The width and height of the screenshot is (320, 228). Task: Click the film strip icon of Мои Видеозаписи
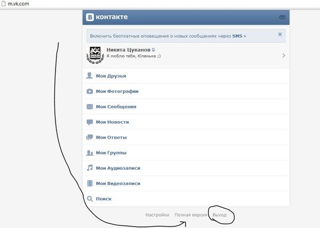point(90,183)
